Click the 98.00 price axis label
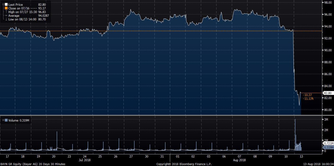Image resolution: width=334 pixels, height=166 pixels. click(328, 3)
